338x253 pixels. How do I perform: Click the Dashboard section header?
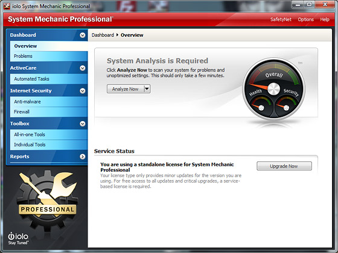(x=47, y=35)
